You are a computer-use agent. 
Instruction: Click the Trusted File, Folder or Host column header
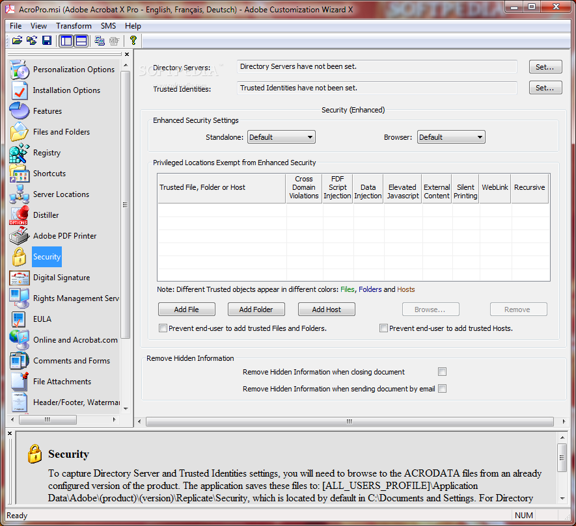click(221, 188)
